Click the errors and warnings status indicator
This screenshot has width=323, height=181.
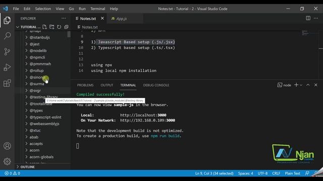coord(12,173)
